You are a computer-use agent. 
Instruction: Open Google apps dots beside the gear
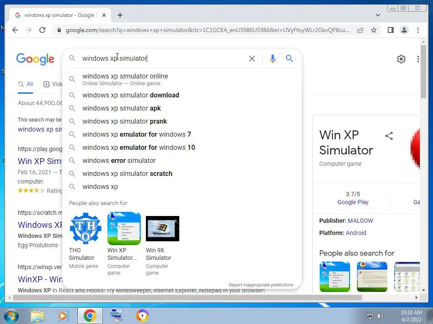pos(418,59)
